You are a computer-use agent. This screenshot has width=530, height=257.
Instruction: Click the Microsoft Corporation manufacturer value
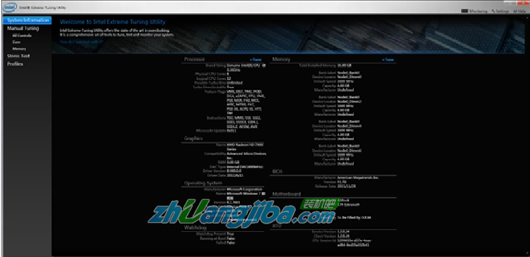245,190
